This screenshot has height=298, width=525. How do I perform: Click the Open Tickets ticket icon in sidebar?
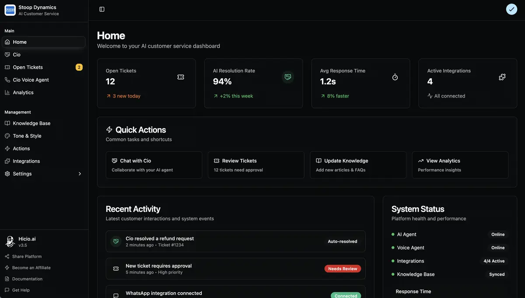[x=7, y=67]
